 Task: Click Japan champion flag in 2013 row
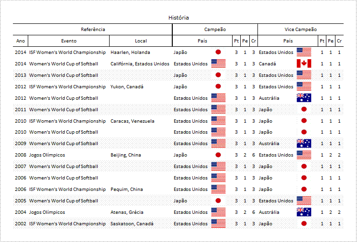point(218,75)
